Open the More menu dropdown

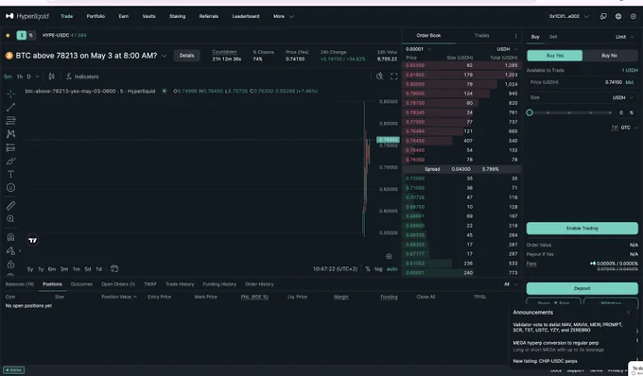click(x=284, y=16)
